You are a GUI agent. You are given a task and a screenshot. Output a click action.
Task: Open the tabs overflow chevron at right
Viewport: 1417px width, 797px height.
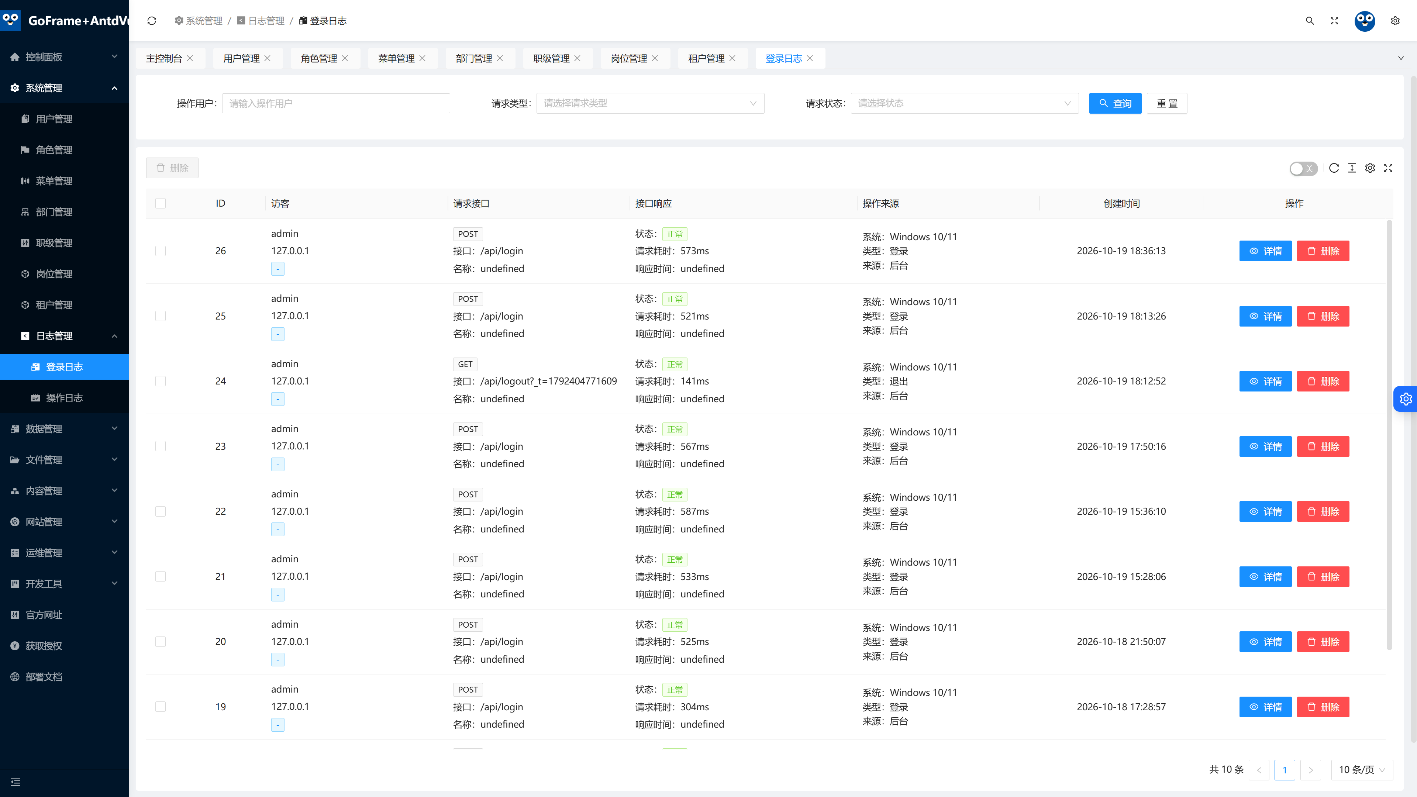pyautogui.click(x=1400, y=58)
